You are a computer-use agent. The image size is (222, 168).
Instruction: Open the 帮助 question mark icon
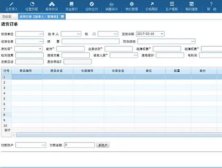click(x=211, y=4)
